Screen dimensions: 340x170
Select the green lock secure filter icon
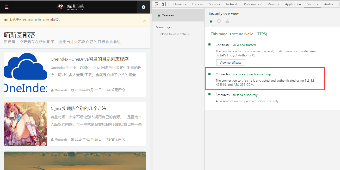click(211, 21)
